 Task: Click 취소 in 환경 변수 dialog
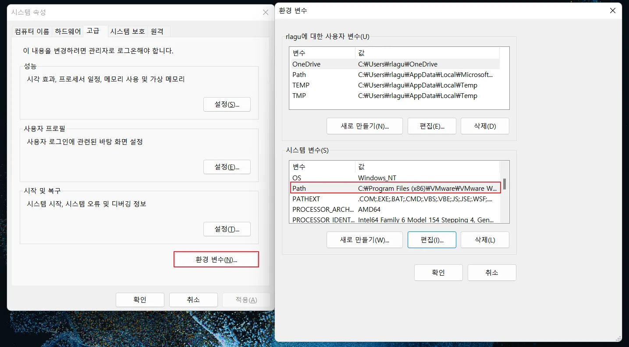[492, 273]
